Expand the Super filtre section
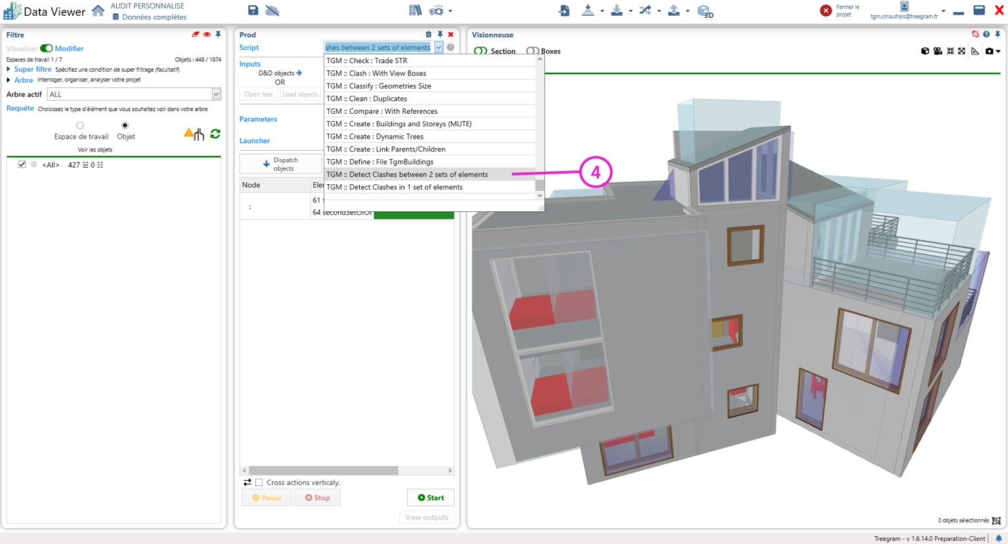This screenshot has width=1008, height=544. tap(9, 69)
